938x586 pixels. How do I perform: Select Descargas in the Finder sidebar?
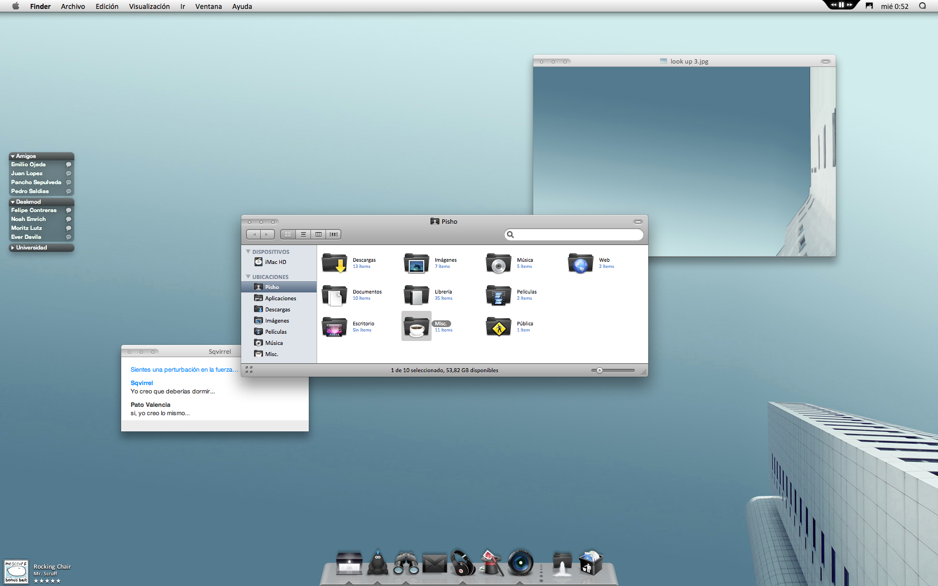tap(279, 309)
